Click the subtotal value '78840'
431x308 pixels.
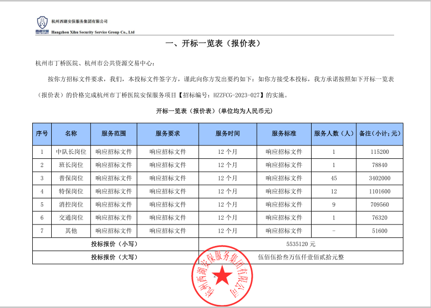(380, 165)
